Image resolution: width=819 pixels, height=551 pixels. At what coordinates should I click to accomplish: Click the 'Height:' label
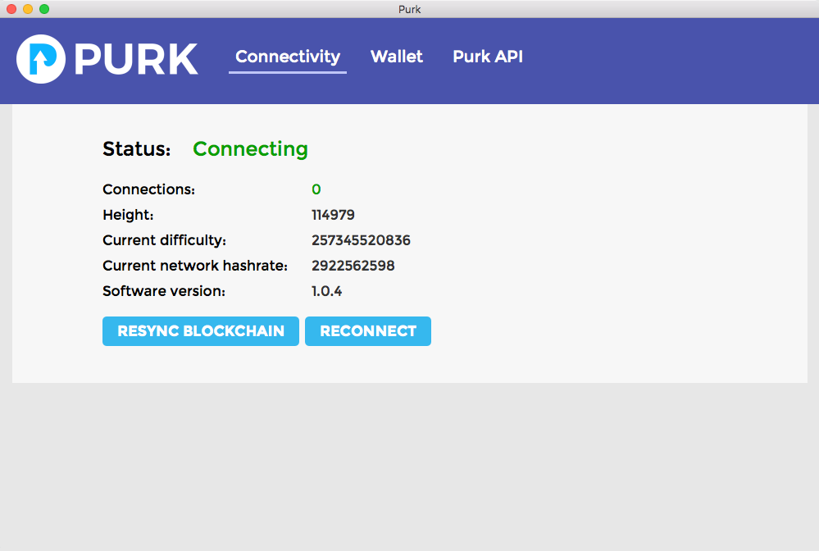tap(128, 215)
